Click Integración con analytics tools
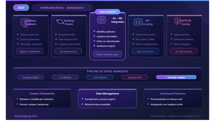Screen dimensions: 218x123 tap(167, 104)
